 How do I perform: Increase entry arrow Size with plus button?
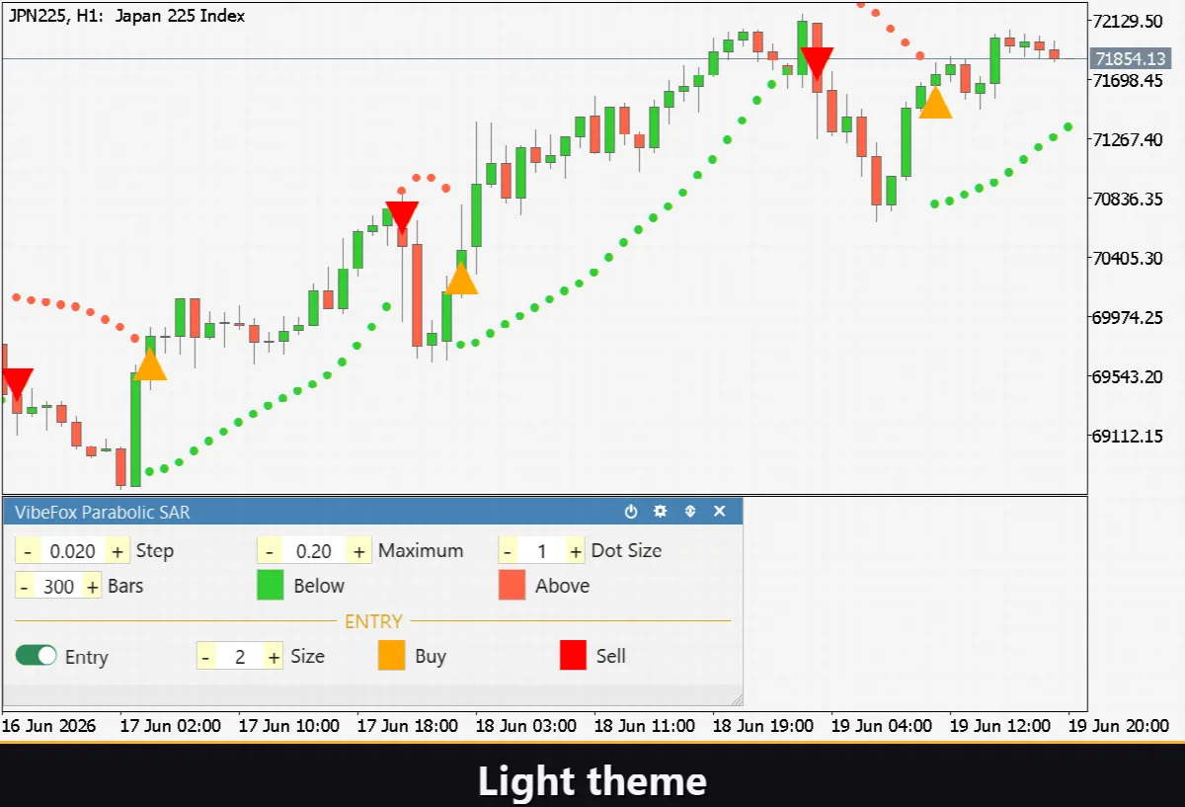click(x=274, y=656)
